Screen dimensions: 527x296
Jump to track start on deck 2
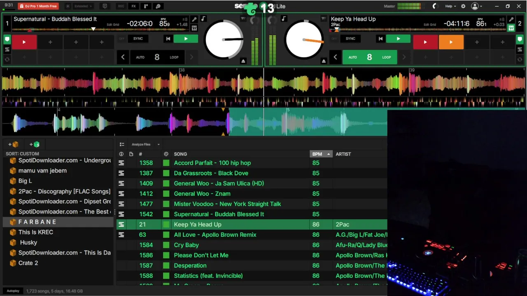380,39
